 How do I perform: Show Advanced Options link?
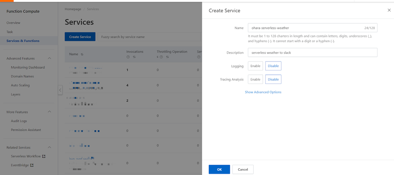click(263, 92)
